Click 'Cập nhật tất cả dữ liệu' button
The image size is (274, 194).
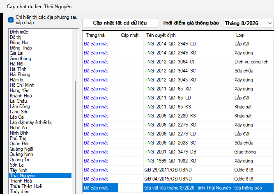pyautogui.click(x=120, y=23)
